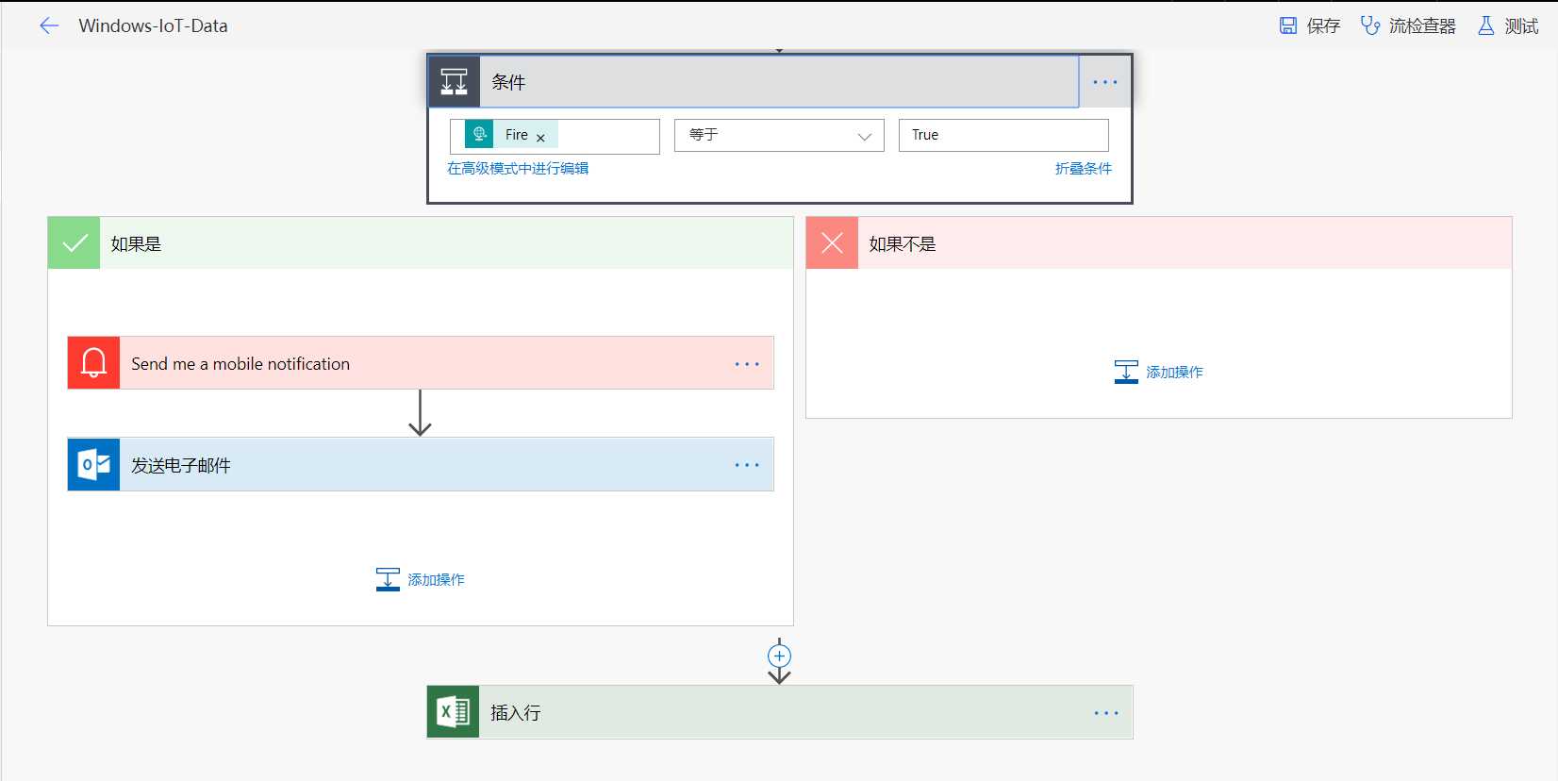Open ellipsis menu for Send me a mobile notification
The image size is (1558, 781).
[747, 364]
